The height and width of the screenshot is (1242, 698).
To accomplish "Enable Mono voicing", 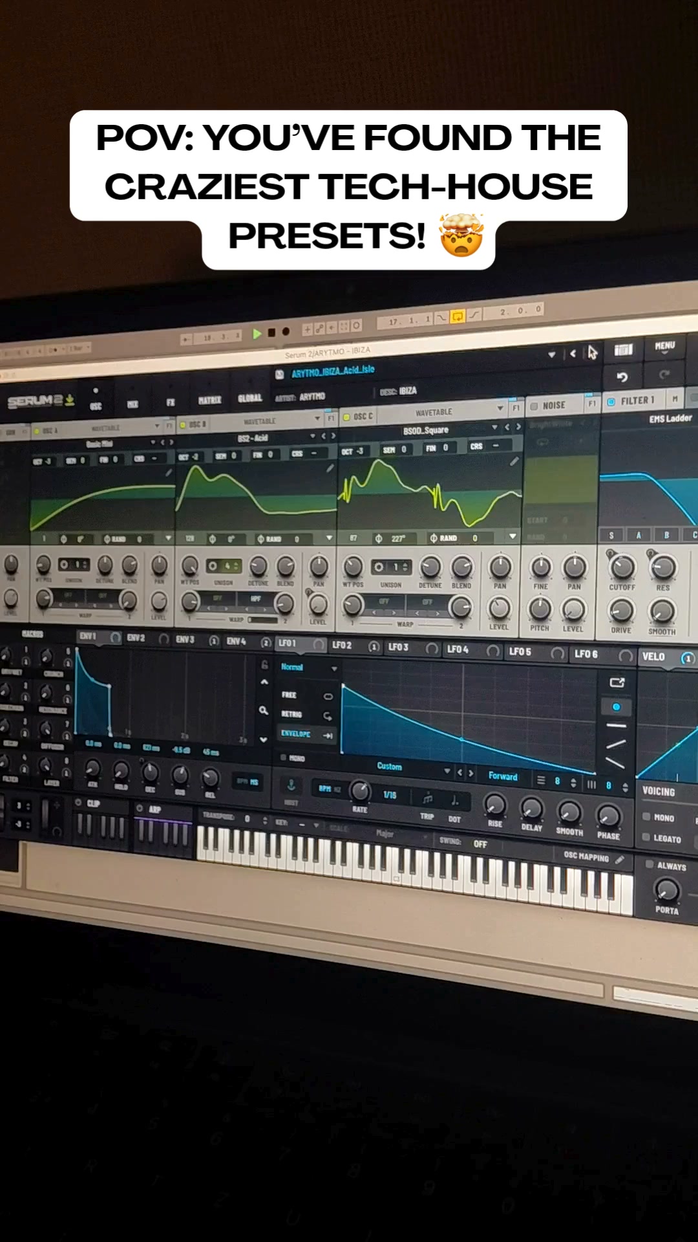I will [x=646, y=816].
